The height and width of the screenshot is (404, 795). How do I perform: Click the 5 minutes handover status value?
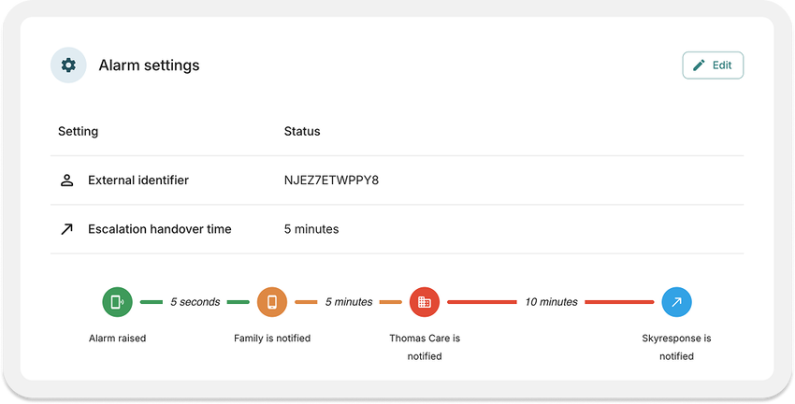311,229
